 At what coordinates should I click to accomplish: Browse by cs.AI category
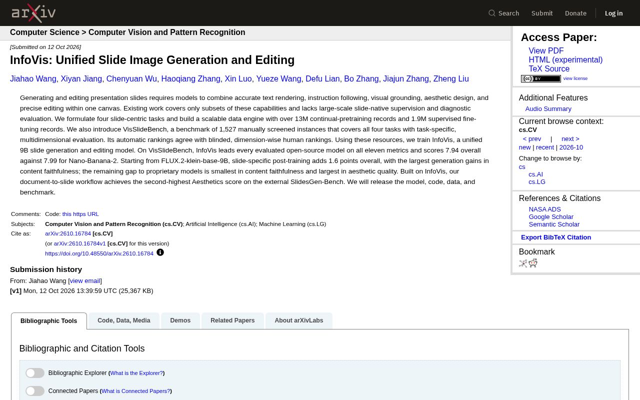click(535, 174)
